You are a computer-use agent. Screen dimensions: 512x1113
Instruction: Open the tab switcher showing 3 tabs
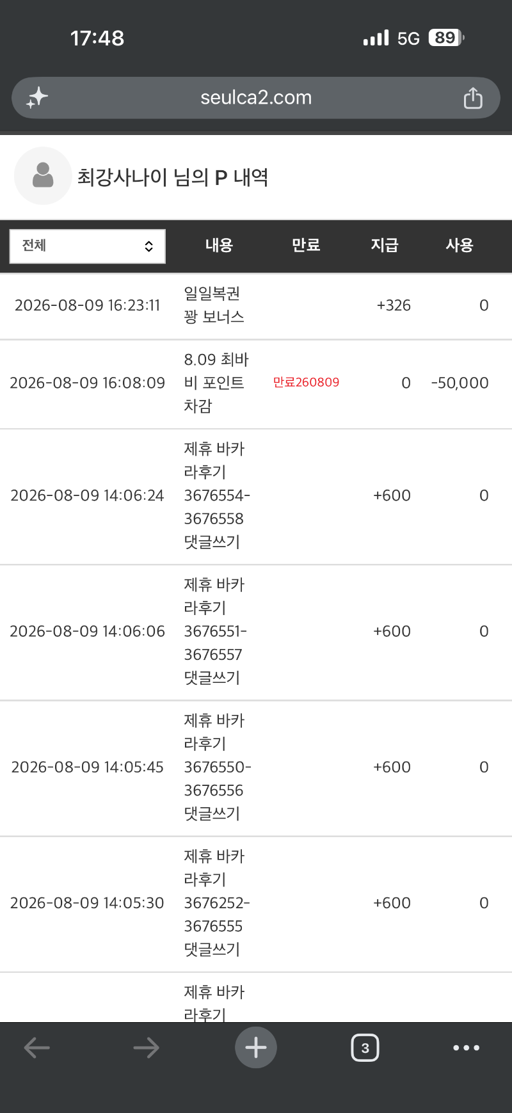click(x=365, y=1048)
